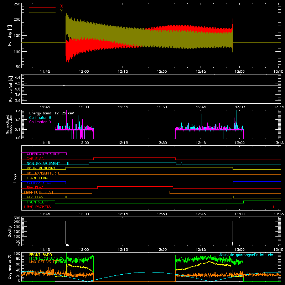Select the green FRONTS_OFF flag label

pyautogui.click(x=37, y=202)
